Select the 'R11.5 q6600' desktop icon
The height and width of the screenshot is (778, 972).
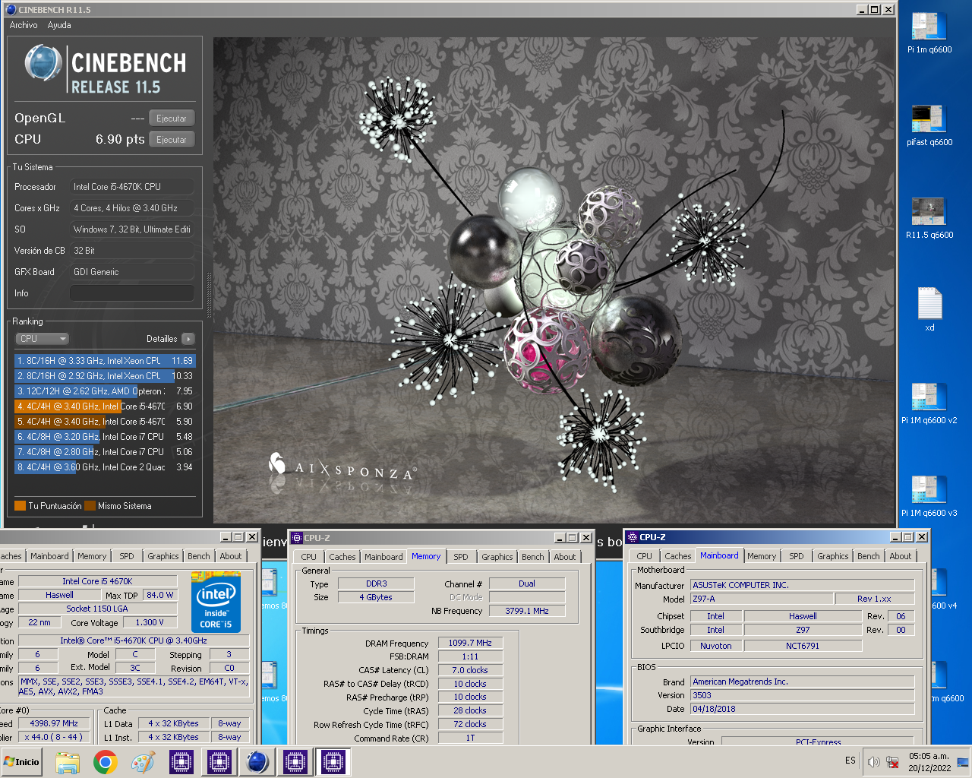click(929, 219)
